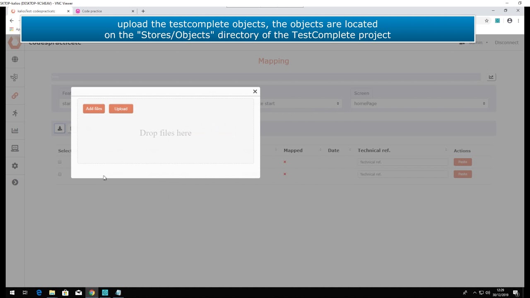
Task: Click the second row Paste button
Action: point(463,174)
